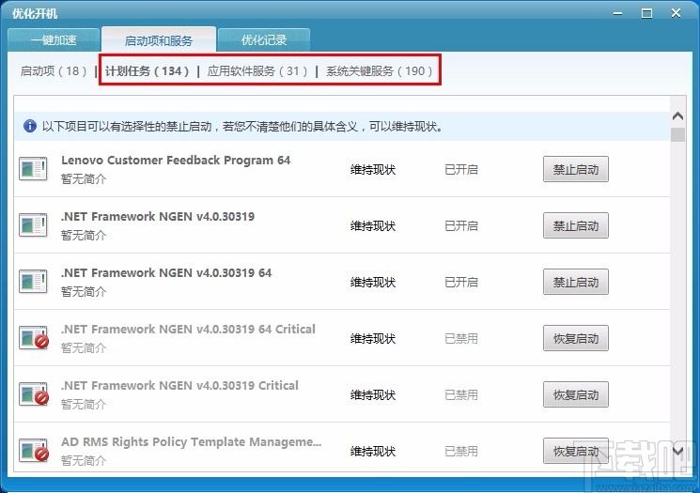The height and width of the screenshot is (493, 700).
Task: Click the disabled NGEN 64 Critical task icon
Action: pyautogui.click(x=34, y=338)
